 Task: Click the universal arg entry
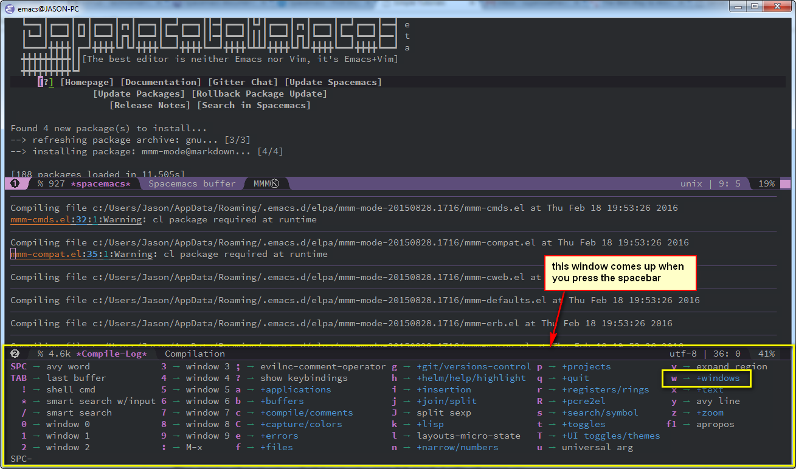coord(597,447)
